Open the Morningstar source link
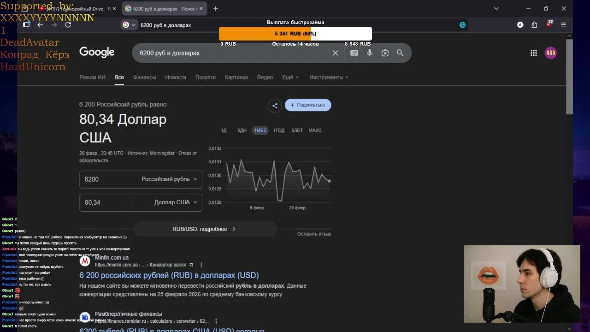 click(161, 153)
